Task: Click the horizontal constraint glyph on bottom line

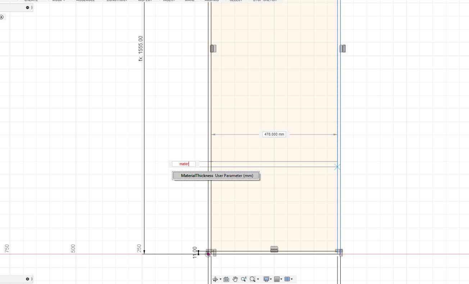Action: point(274,249)
